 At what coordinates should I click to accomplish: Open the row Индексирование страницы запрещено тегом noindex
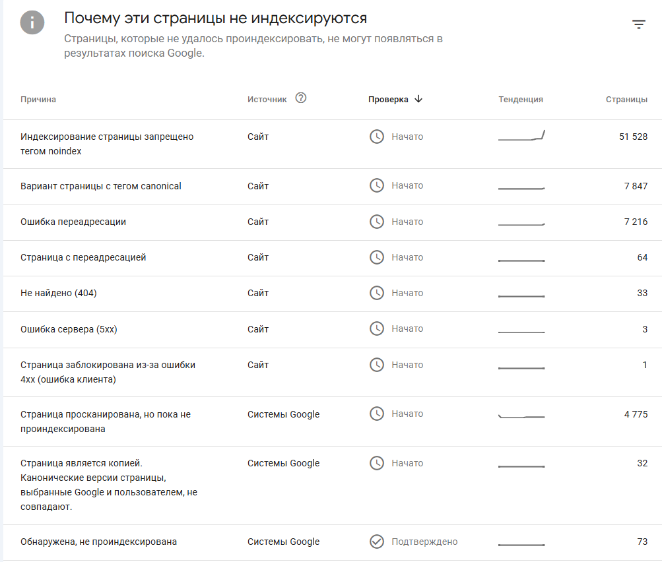pos(333,144)
